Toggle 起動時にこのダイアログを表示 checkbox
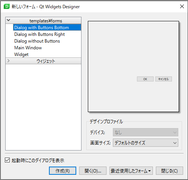 (x=7, y=160)
